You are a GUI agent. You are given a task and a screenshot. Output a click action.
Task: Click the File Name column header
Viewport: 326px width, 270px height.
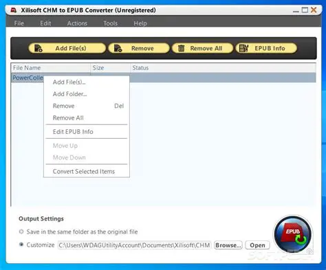(51, 68)
